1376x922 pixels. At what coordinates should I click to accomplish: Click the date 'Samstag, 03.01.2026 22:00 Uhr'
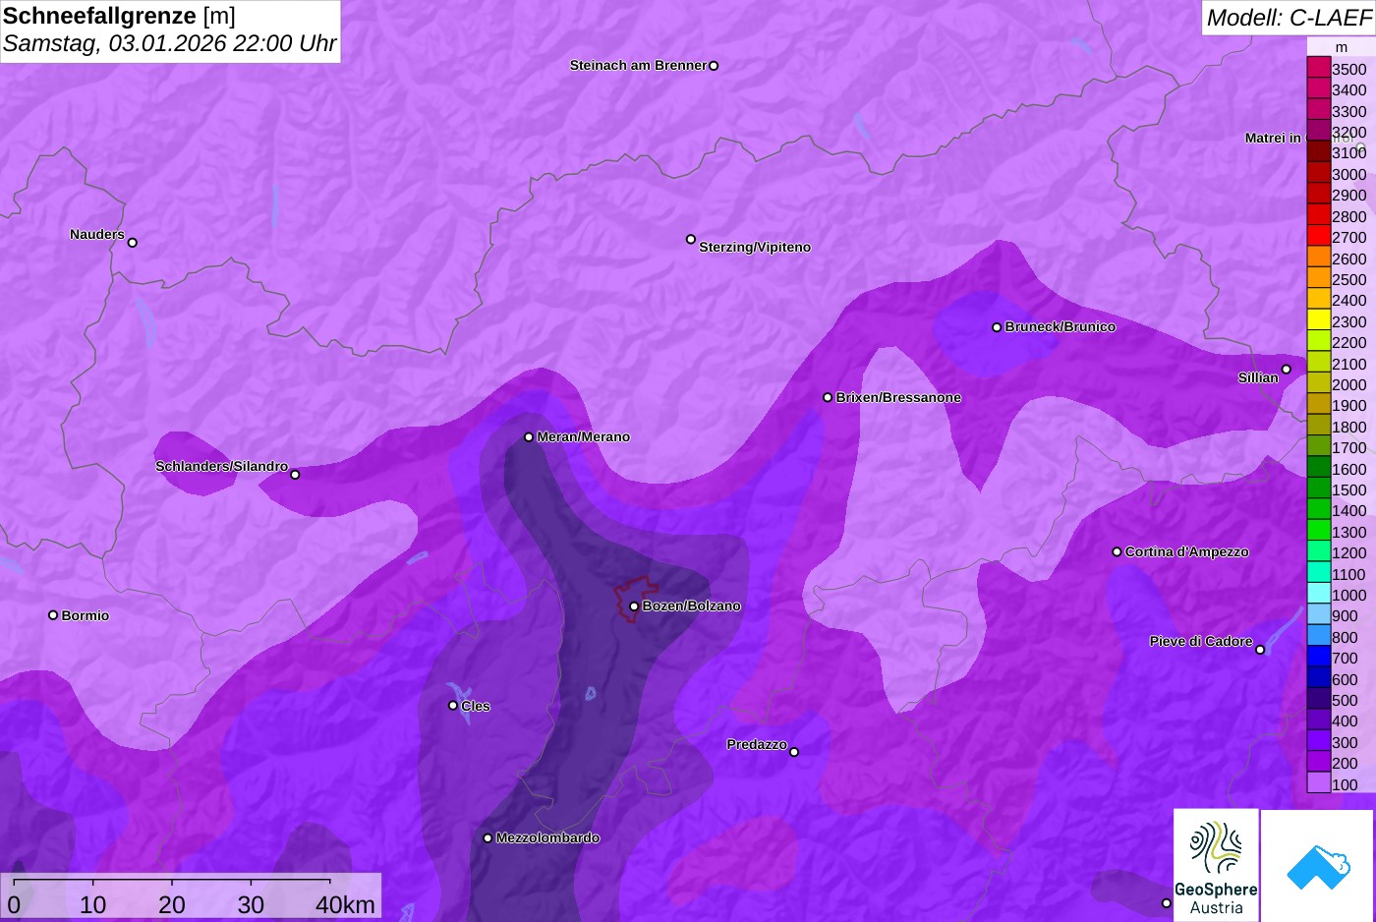[x=169, y=43]
